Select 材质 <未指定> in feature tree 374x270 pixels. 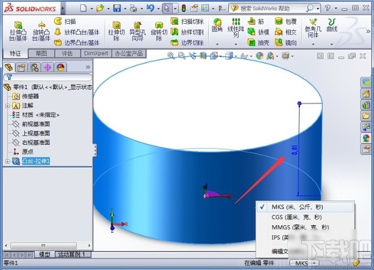click(36, 115)
